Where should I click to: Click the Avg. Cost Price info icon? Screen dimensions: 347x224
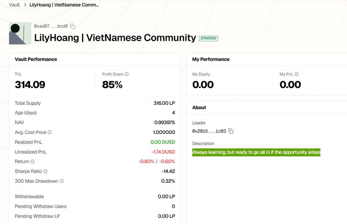[x=50, y=132]
